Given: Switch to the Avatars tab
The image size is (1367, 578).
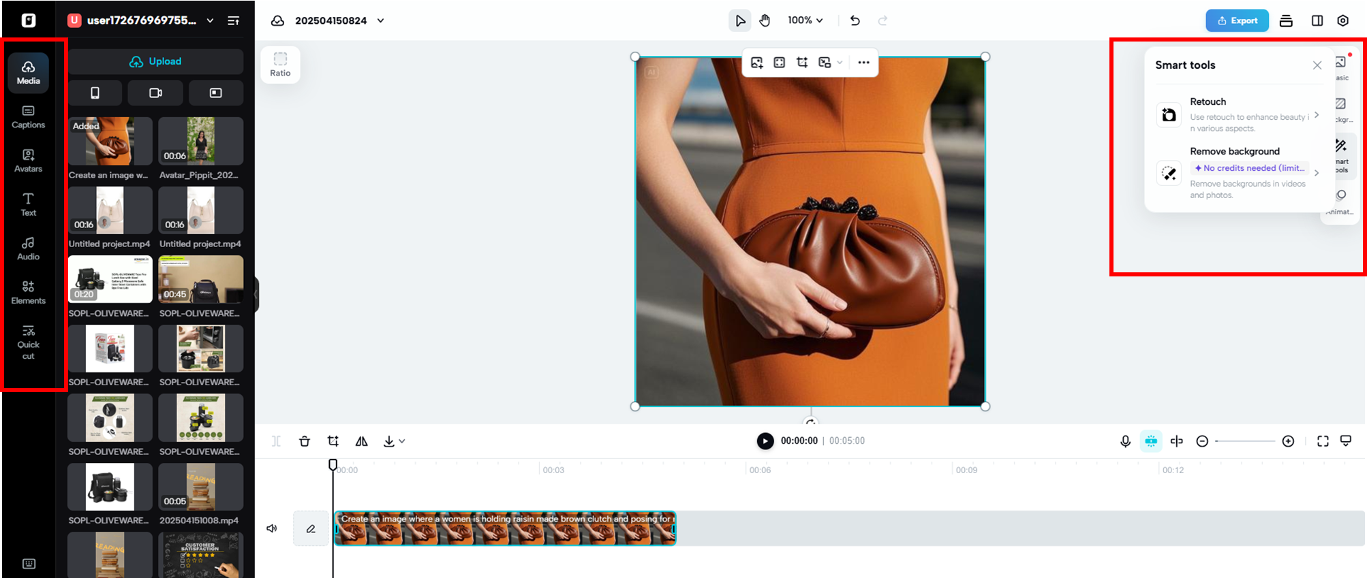Looking at the screenshot, I should 28,161.
